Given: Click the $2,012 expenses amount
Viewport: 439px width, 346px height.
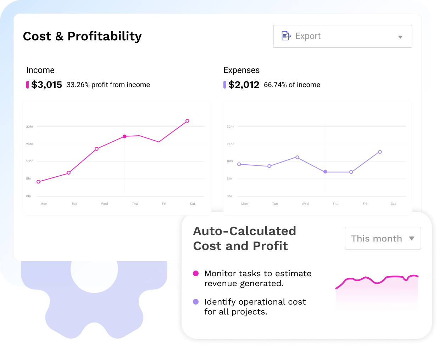Looking at the screenshot, I should [244, 85].
